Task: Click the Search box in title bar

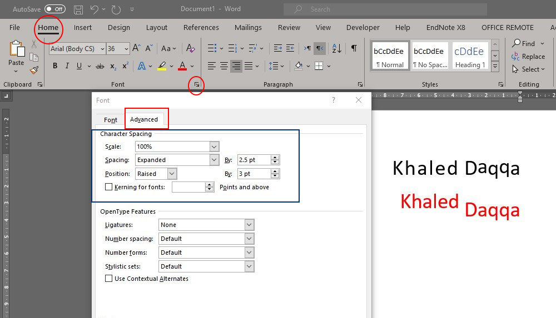Action: point(385,9)
